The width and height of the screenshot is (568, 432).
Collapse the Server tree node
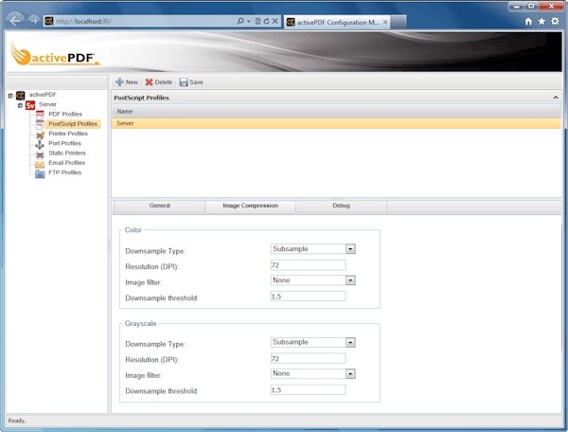click(x=20, y=105)
